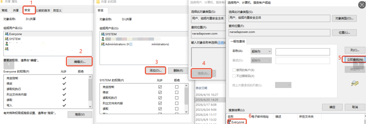Screen dimensions: 366x124
Task: Select 写入 row in Everyone 的权限 list
Action: click(x=46, y=105)
